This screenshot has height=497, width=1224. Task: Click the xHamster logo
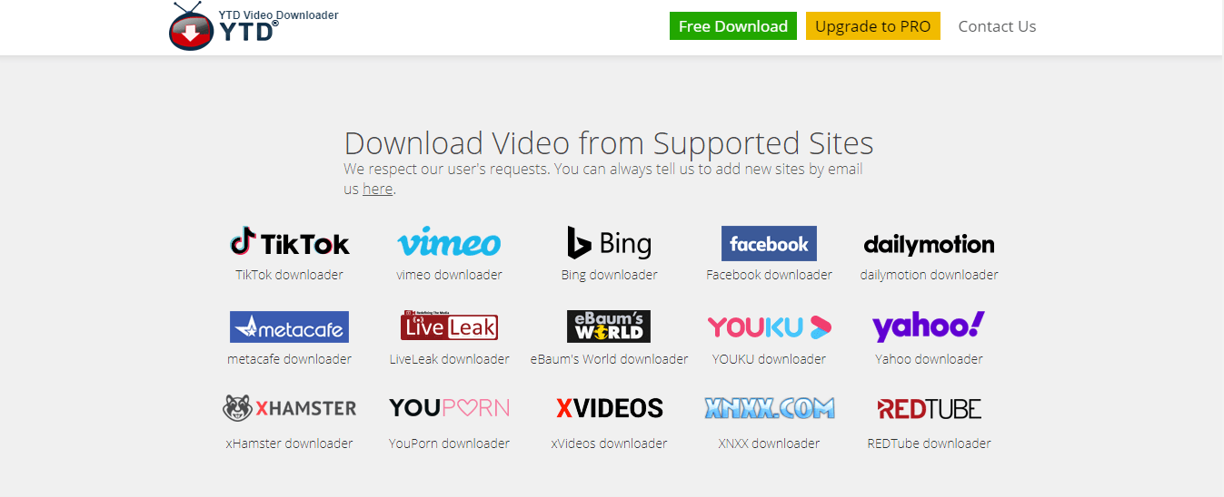click(x=289, y=409)
